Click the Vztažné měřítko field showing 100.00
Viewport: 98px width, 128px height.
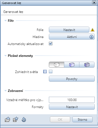pyautogui.click(x=72, y=100)
